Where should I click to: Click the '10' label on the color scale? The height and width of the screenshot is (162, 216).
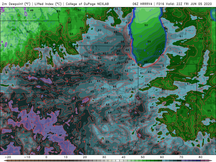(66, 157)
